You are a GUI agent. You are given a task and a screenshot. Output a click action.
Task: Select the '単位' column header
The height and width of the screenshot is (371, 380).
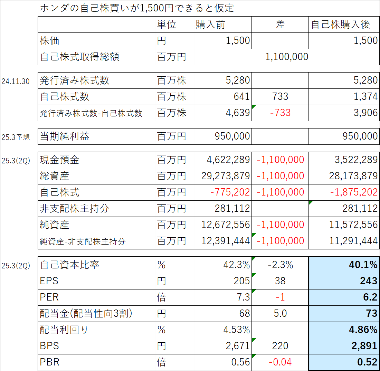coord(167,25)
